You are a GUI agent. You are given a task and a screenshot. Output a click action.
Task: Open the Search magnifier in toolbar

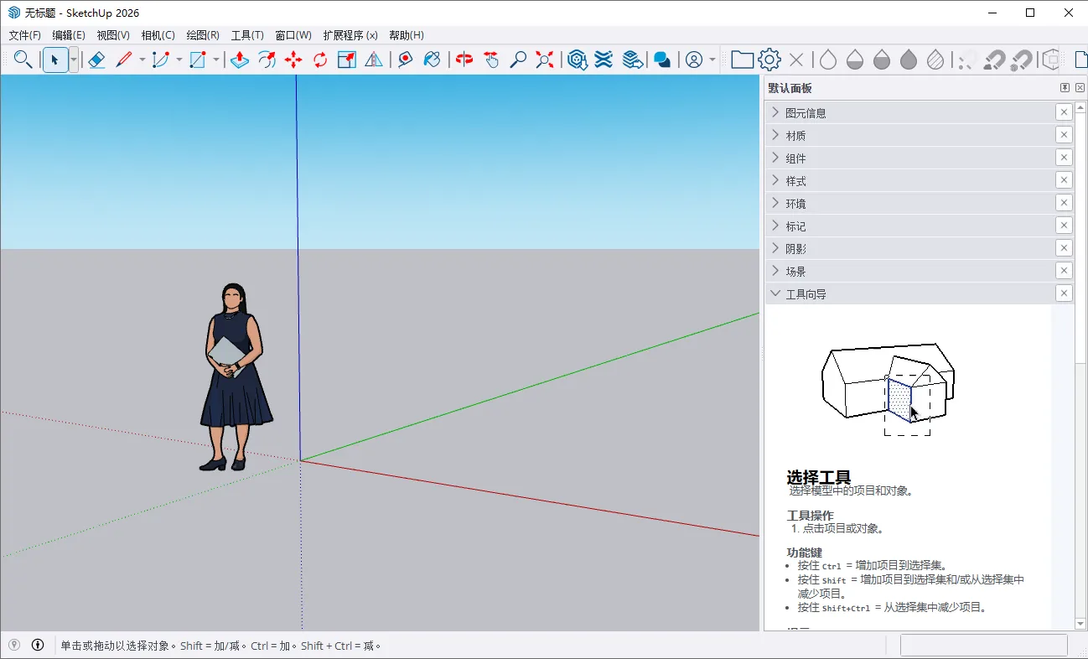pos(23,60)
